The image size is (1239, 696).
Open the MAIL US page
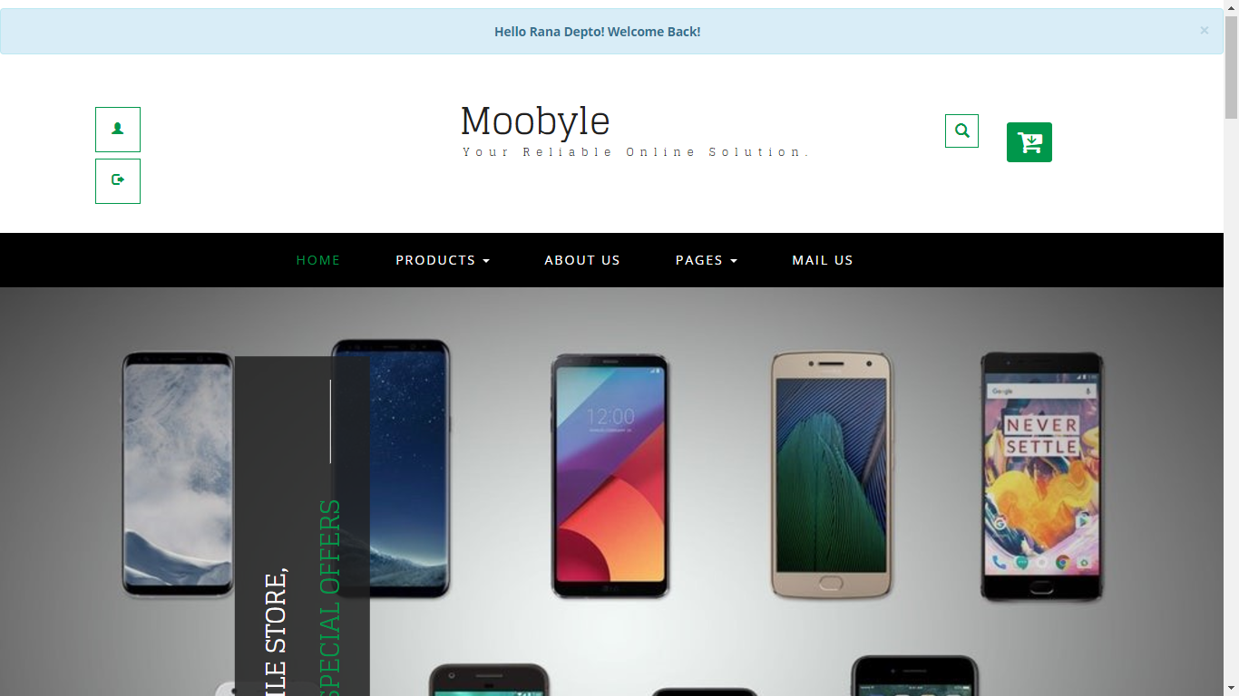point(823,260)
